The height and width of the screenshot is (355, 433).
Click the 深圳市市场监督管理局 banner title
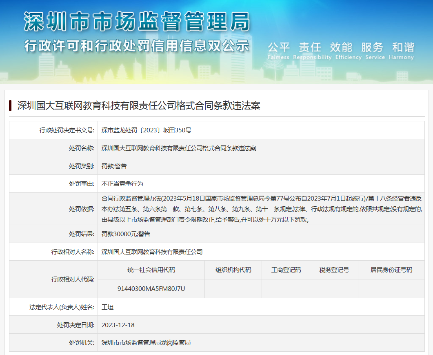pos(137,22)
